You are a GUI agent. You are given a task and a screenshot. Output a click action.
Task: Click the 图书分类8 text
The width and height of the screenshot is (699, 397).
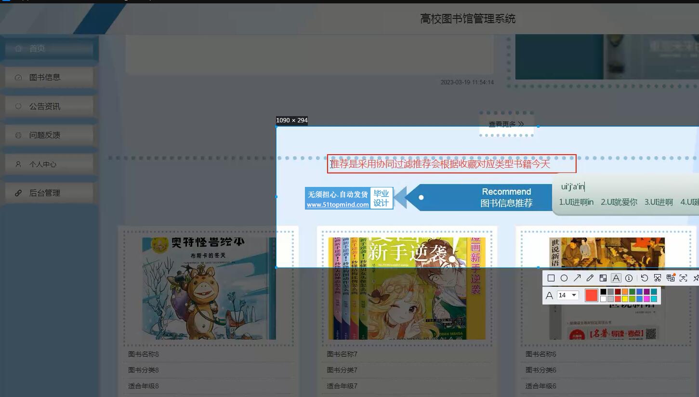[144, 370]
